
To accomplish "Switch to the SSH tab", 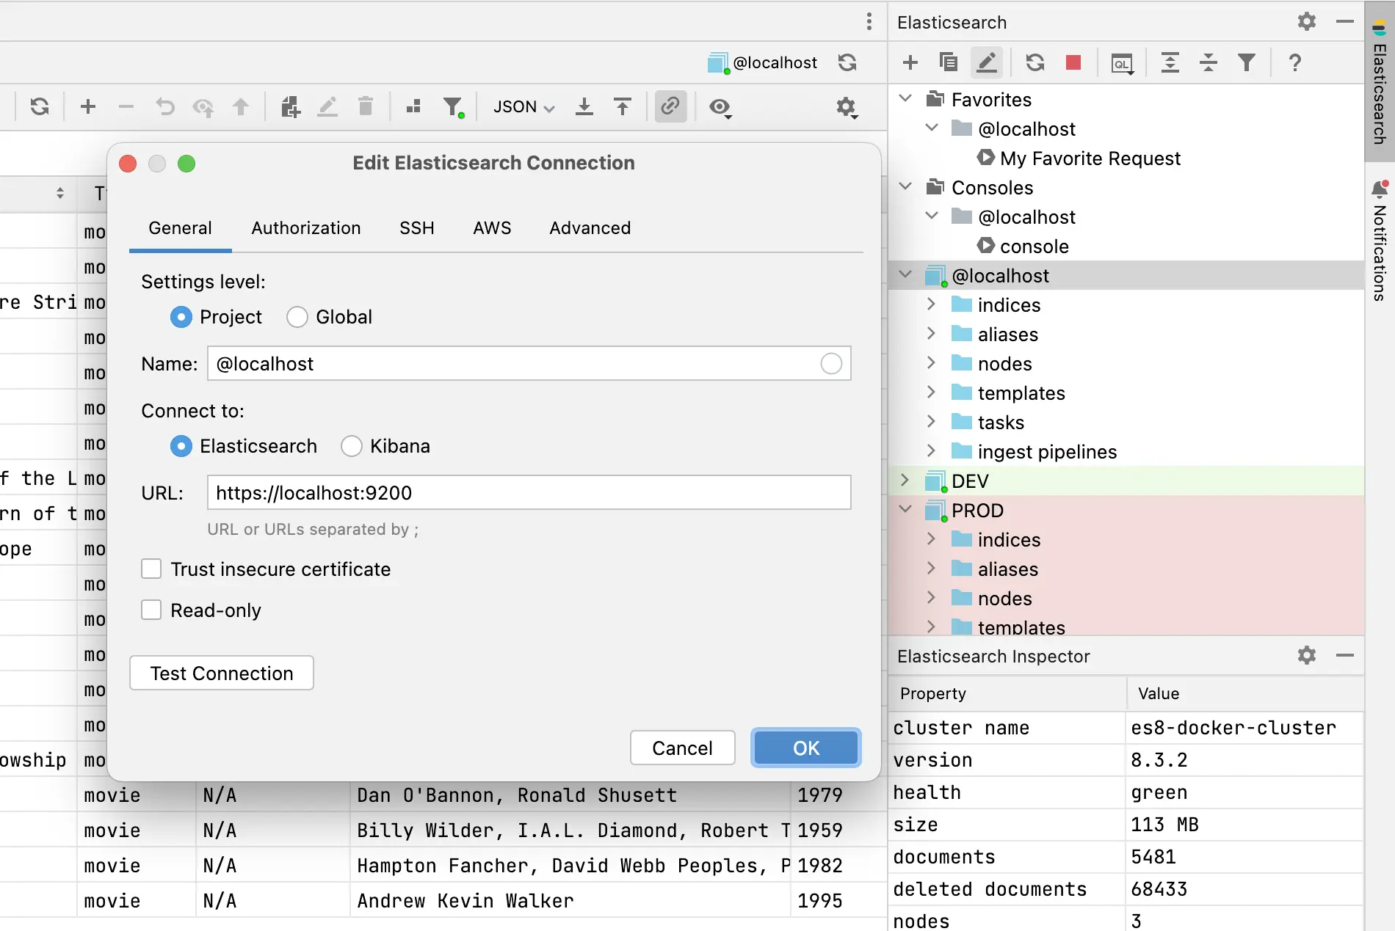I will [x=417, y=228].
